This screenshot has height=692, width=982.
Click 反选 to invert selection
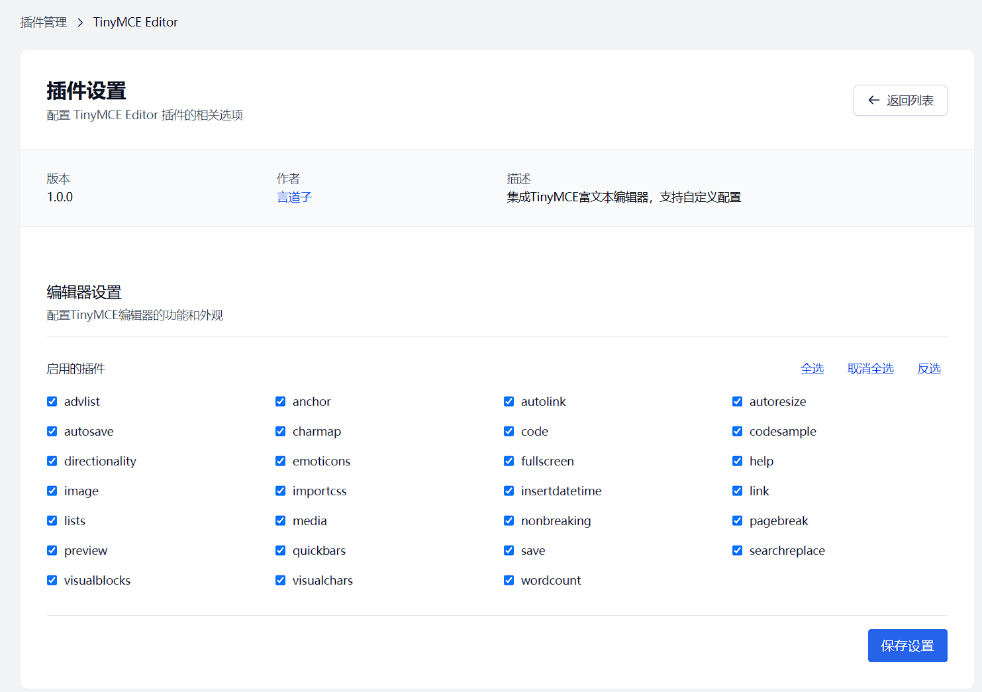(x=929, y=368)
